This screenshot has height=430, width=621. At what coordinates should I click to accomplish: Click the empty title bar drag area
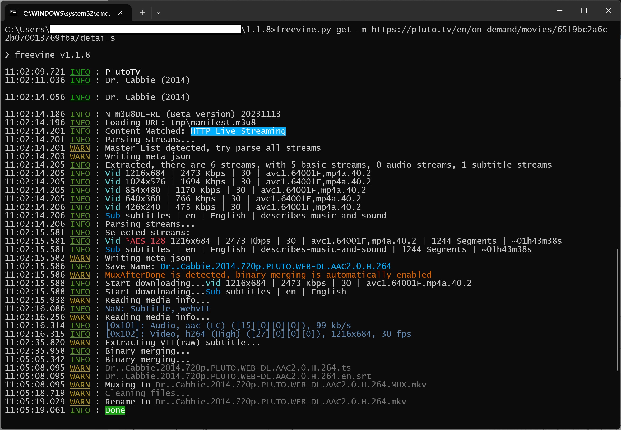tap(350, 11)
